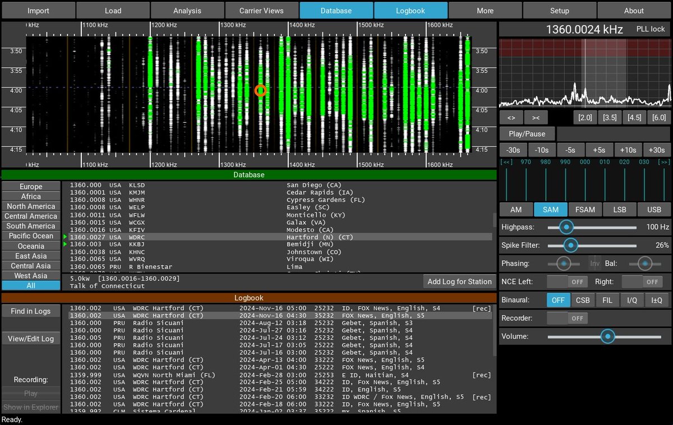The height and width of the screenshot is (425, 673).
Task: Click the Highpass slider handle
Action: pos(566,227)
